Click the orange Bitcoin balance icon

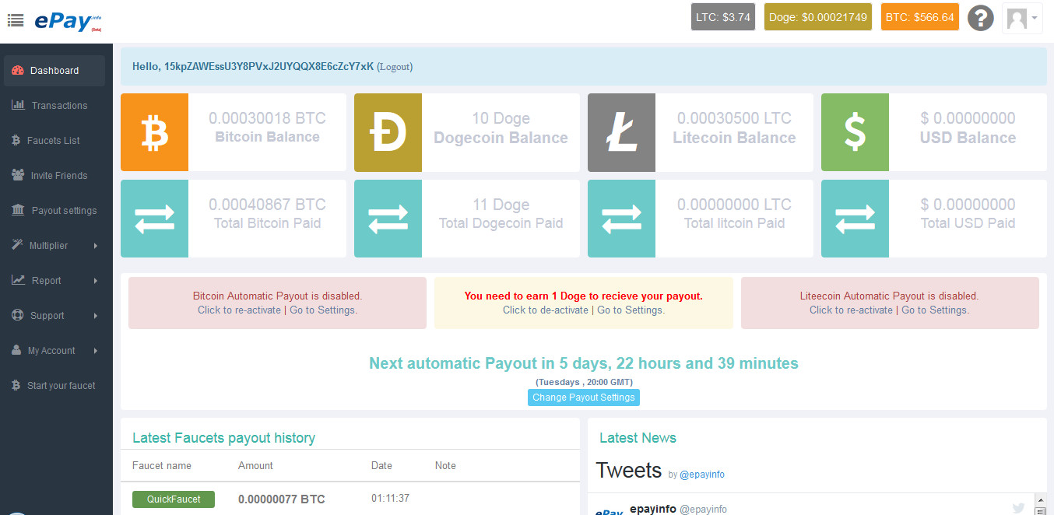154,132
